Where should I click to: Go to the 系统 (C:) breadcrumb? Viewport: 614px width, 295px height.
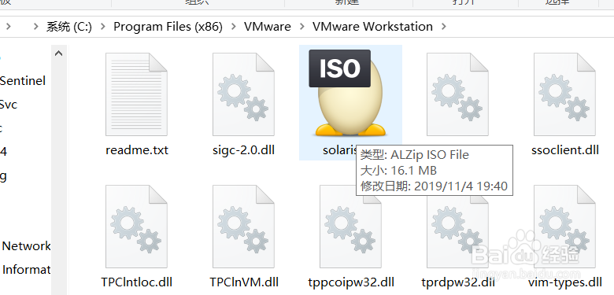click(69, 27)
